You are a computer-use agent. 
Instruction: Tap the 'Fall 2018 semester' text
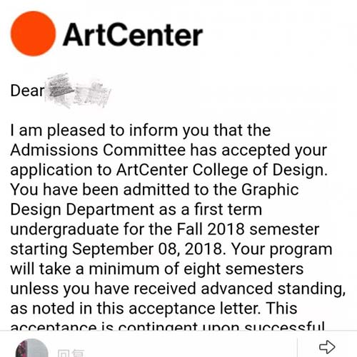(x=248, y=229)
